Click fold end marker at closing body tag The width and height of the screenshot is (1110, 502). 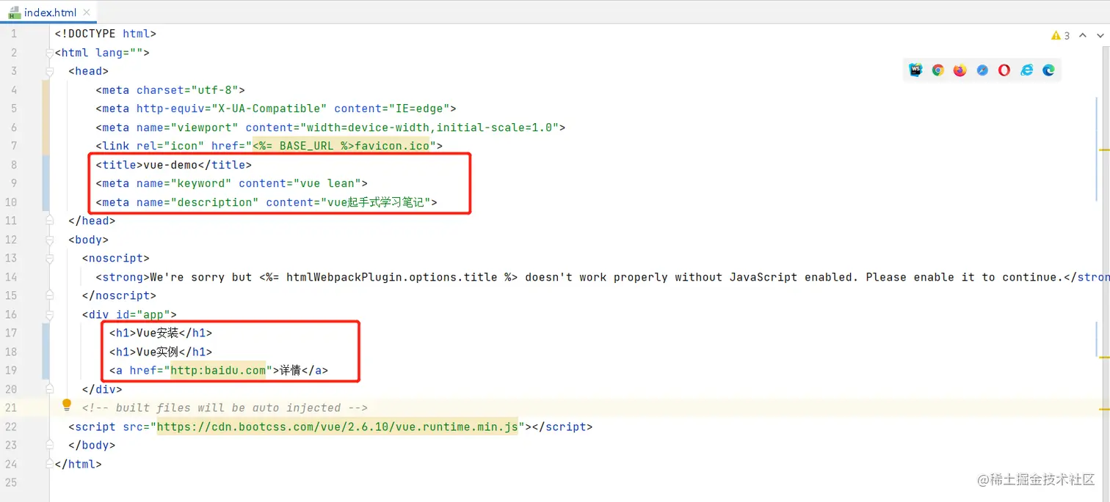(50, 445)
